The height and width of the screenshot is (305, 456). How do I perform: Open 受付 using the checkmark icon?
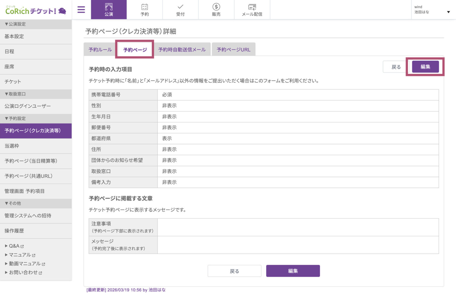[180, 10]
